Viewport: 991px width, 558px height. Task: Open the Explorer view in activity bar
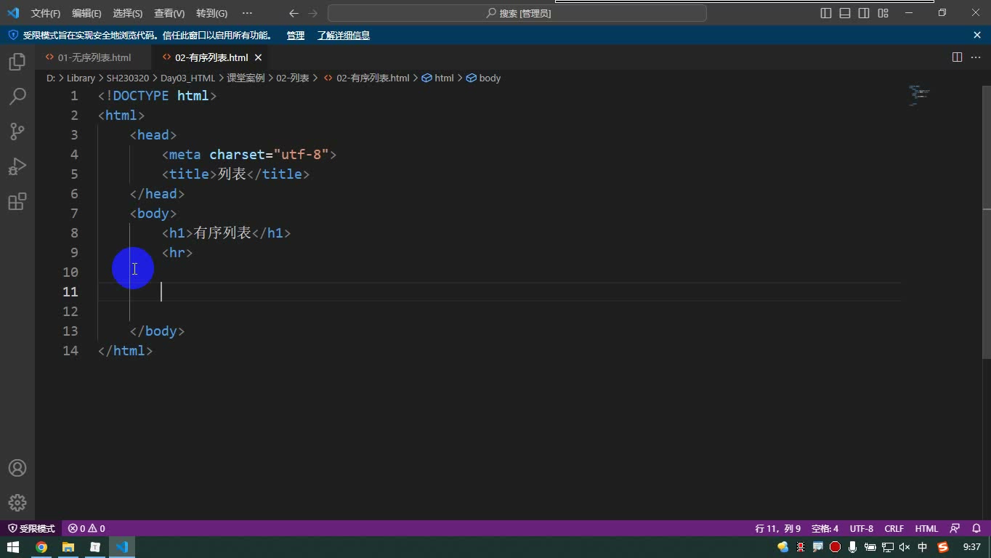(17, 62)
